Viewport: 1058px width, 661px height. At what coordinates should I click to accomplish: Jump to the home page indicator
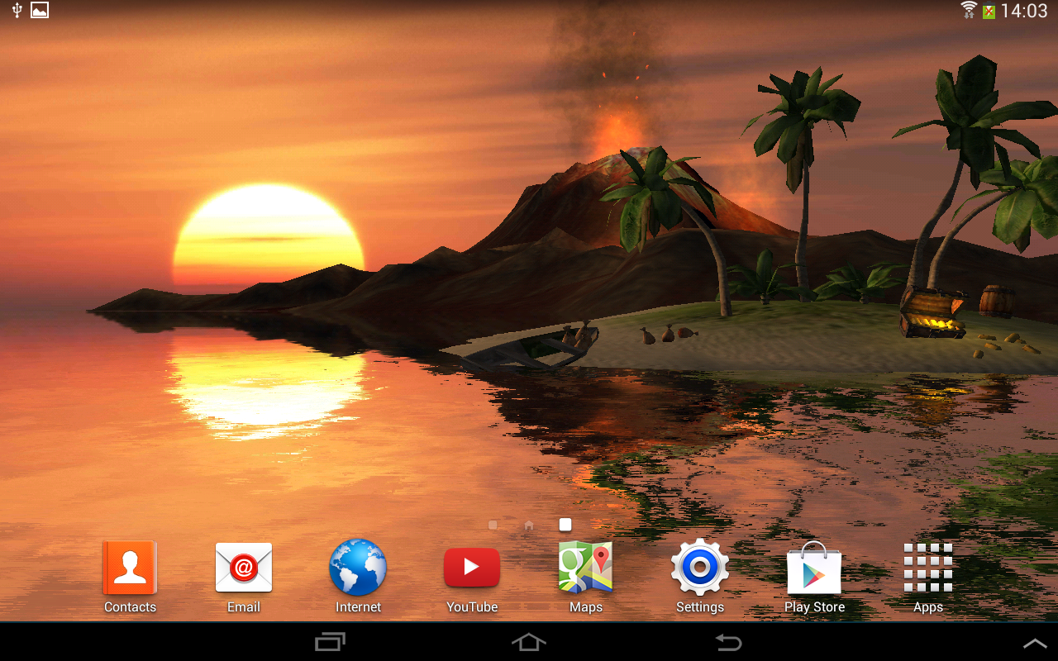coord(529,525)
